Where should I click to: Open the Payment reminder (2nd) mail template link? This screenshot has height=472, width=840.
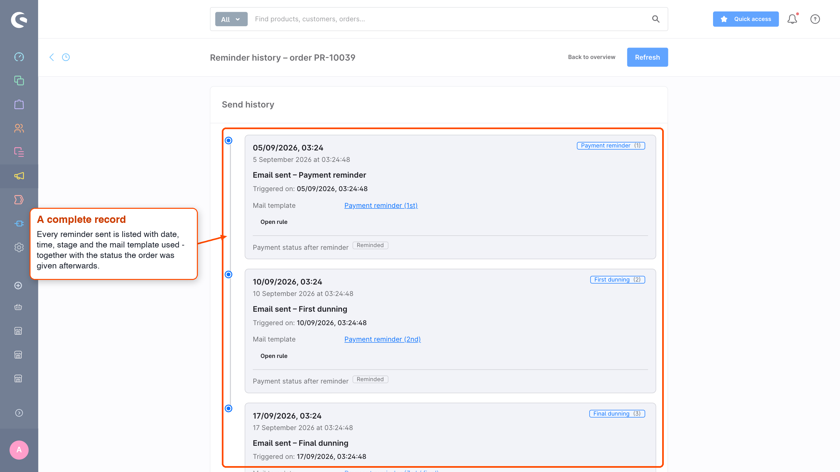(x=383, y=339)
